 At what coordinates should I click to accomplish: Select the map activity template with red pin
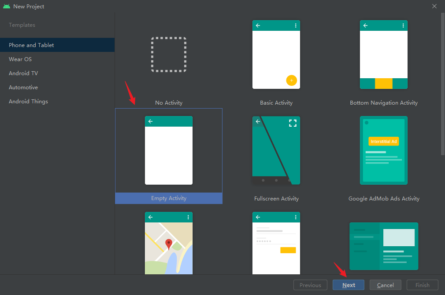169,243
